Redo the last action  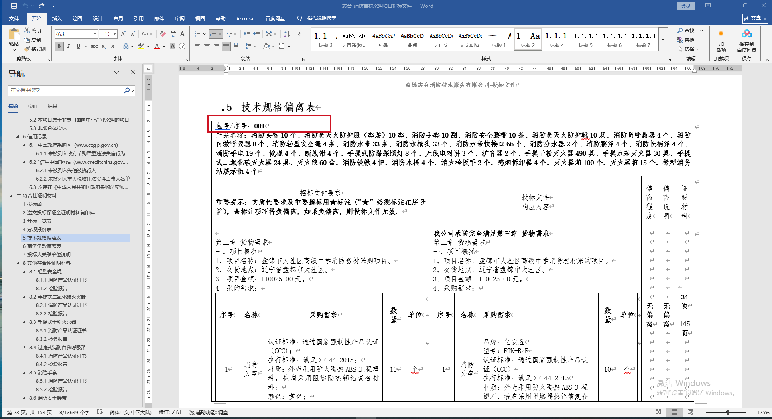pos(41,6)
